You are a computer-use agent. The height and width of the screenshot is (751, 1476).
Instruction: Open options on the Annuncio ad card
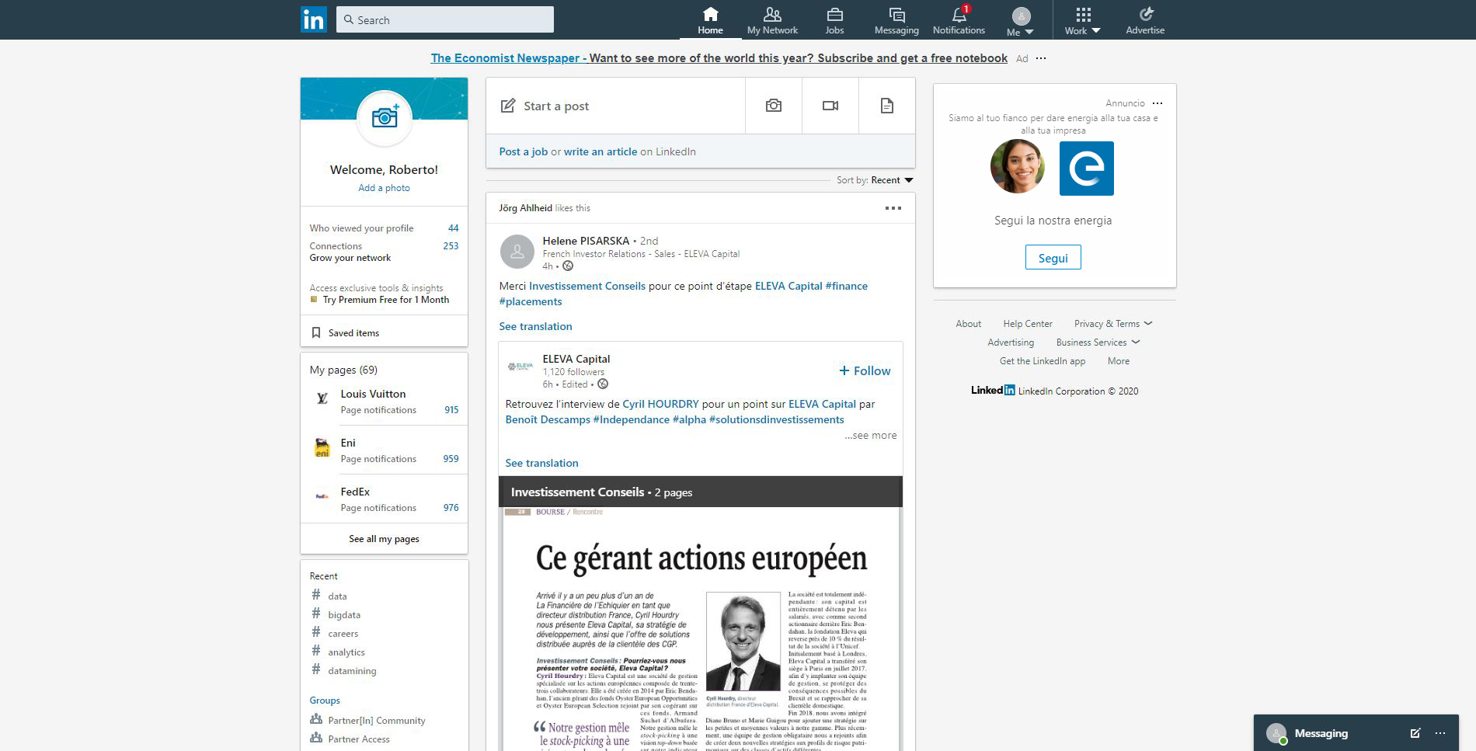[x=1157, y=103]
